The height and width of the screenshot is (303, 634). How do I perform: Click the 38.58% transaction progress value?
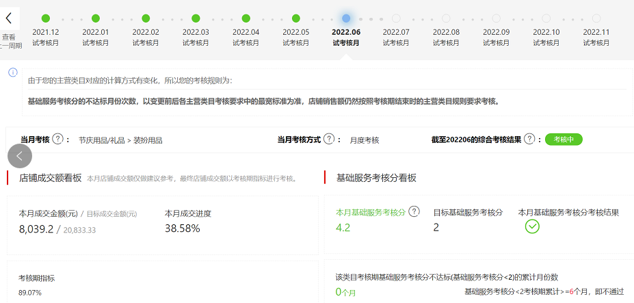[183, 228]
